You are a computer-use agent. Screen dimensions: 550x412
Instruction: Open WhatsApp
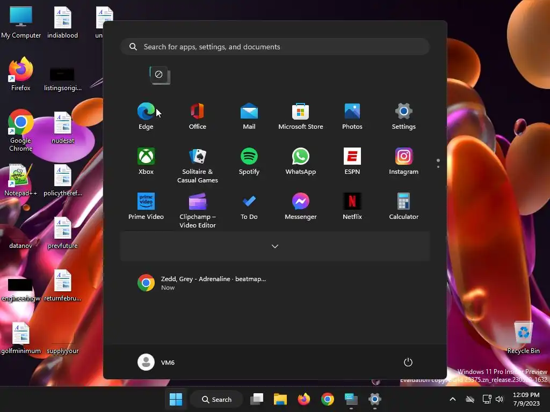click(x=301, y=161)
